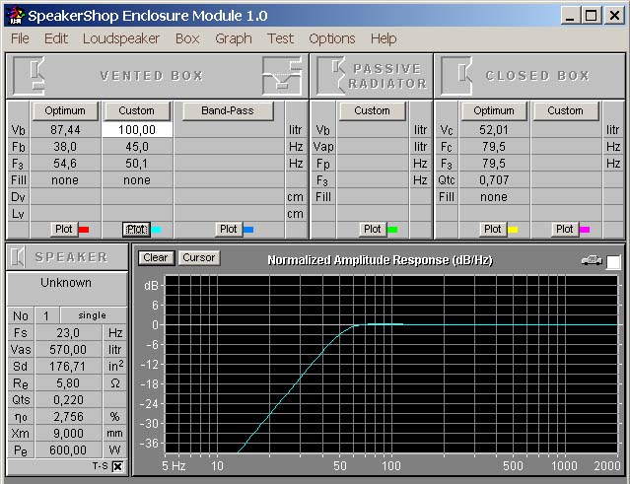Click the efficiency value 2,756
630x484 pixels.
pyautogui.click(x=68, y=417)
